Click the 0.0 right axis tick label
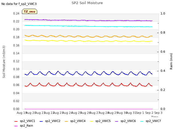This screenshot has width=175, height=131. coord(163,109)
